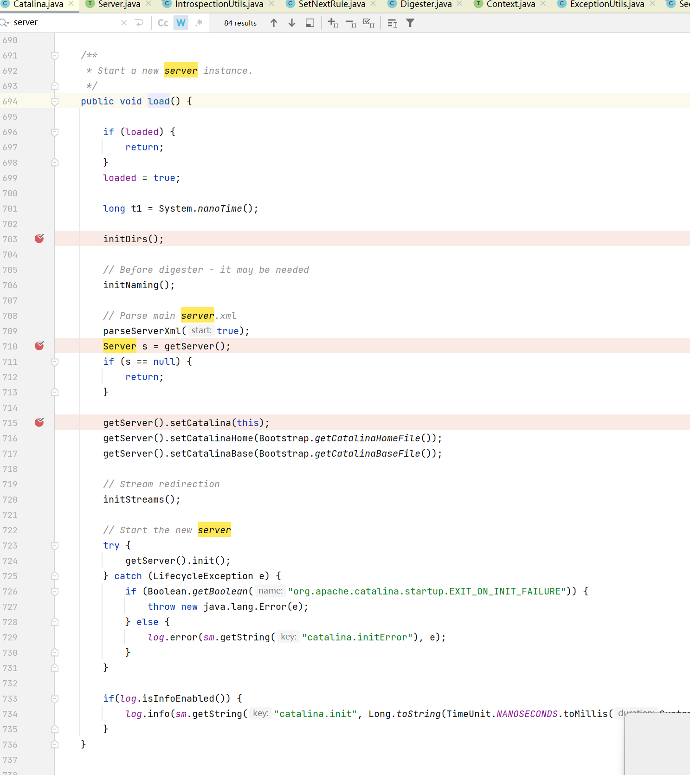Close the Digester.java tab
This screenshot has width=690, height=775.
pyautogui.click(x=459, y=4)
